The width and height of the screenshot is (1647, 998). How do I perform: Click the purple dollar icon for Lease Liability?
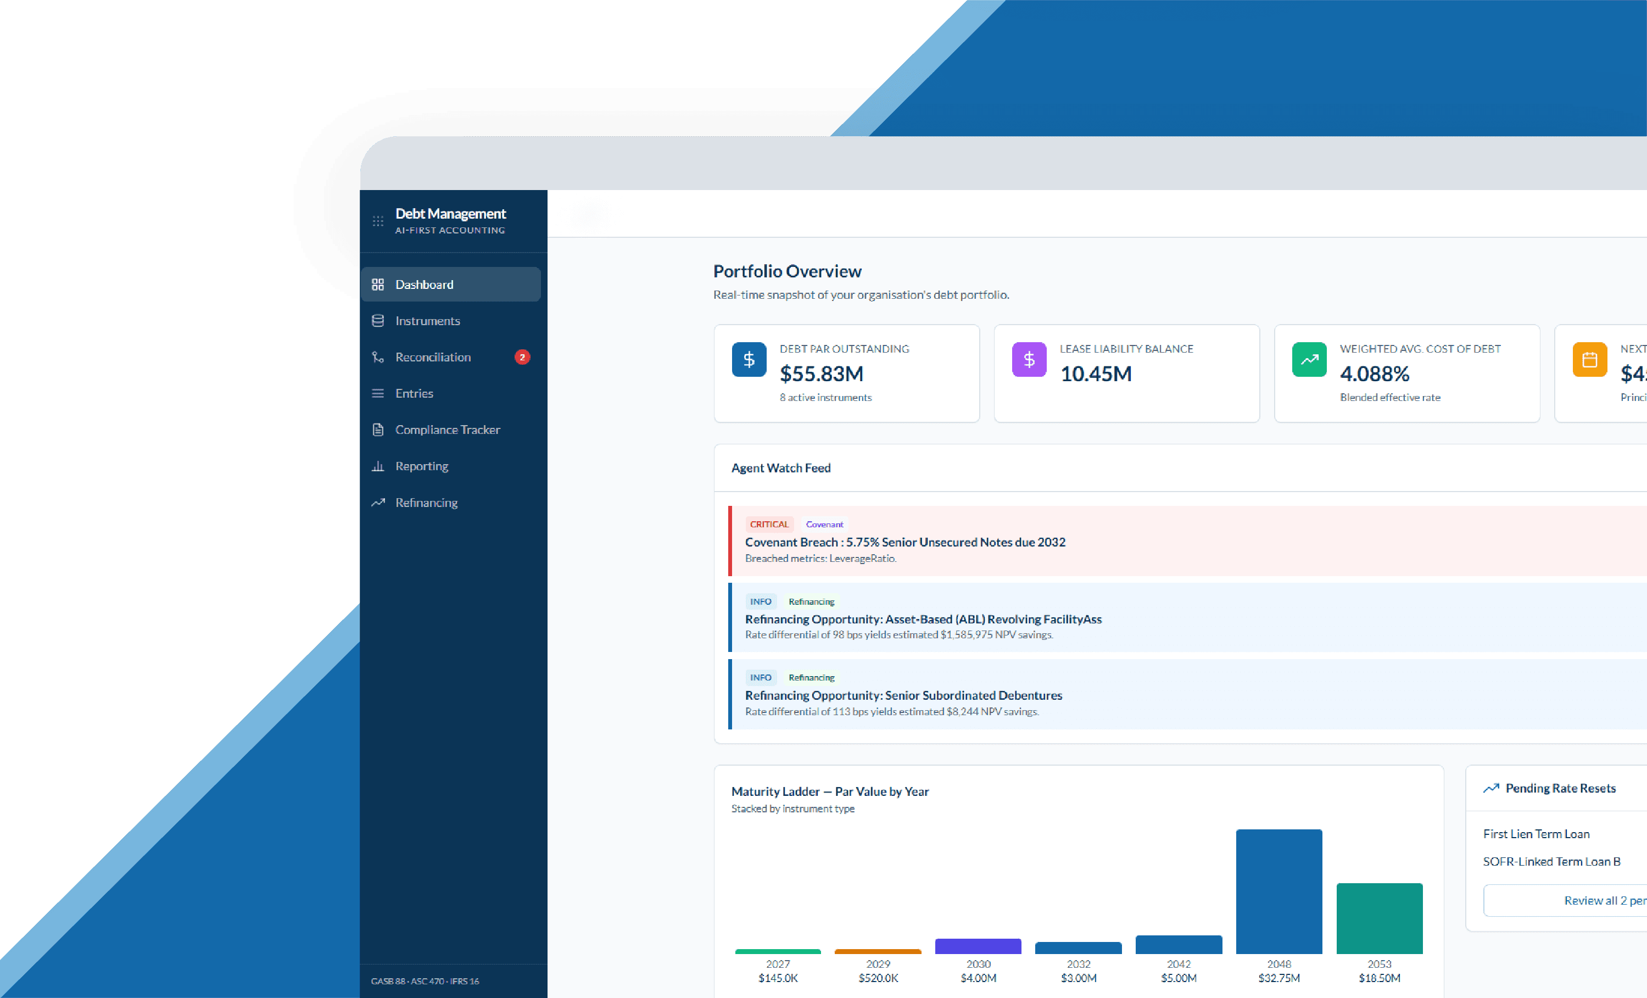(x=1029, y=360)
